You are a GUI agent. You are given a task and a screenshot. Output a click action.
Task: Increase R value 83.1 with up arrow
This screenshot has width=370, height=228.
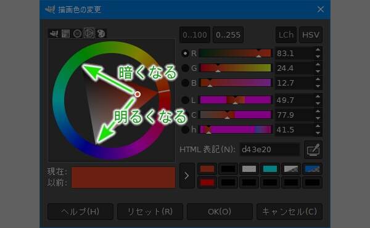tap(318, 50)
